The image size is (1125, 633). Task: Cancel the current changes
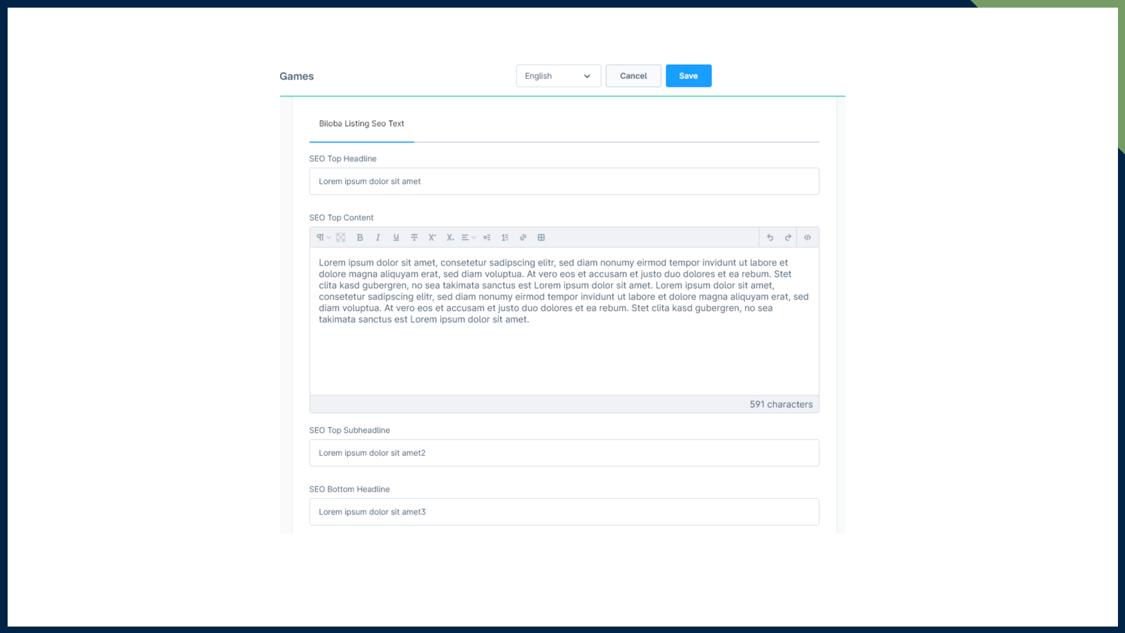(633, 76)
